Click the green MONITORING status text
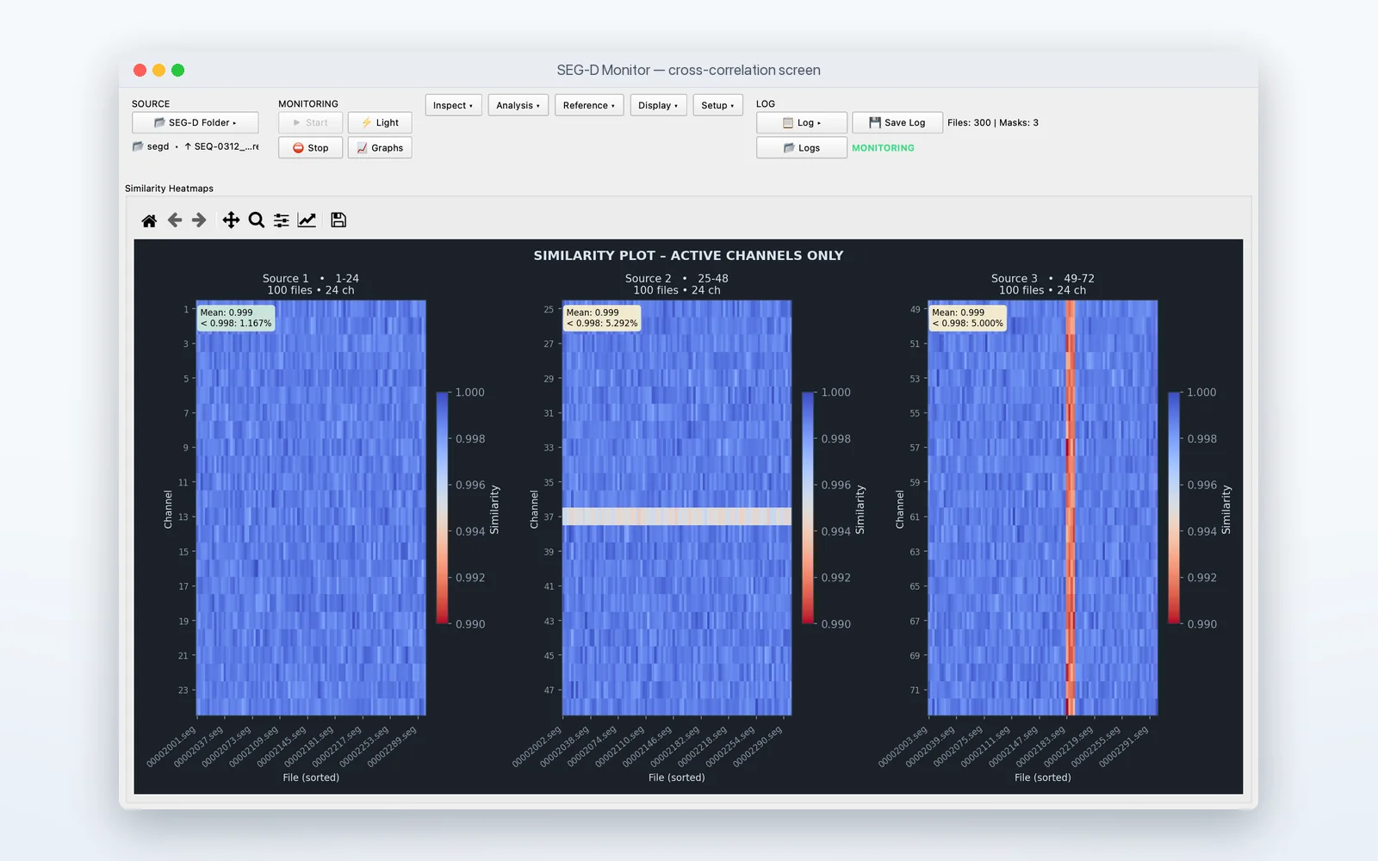 pyautogui.click(x=883, y=148)
